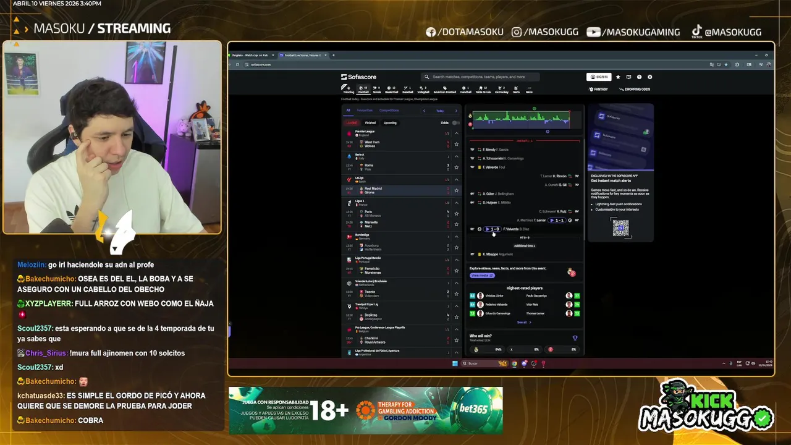Switch to the Favourites tab

coord(365,111)
